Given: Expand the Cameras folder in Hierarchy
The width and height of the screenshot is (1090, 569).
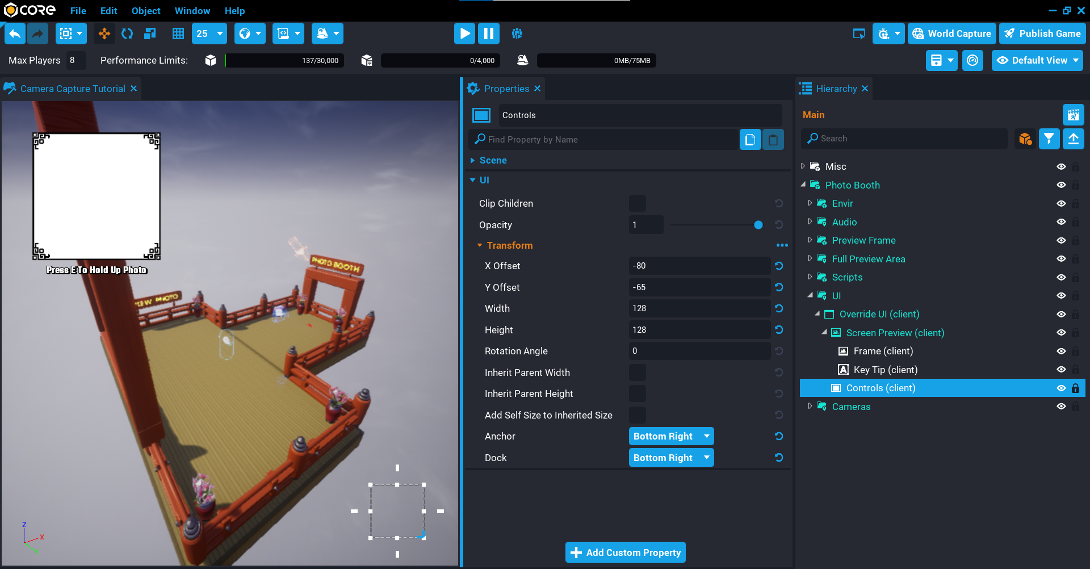Looking at the screenshot, I should (810, 406).
